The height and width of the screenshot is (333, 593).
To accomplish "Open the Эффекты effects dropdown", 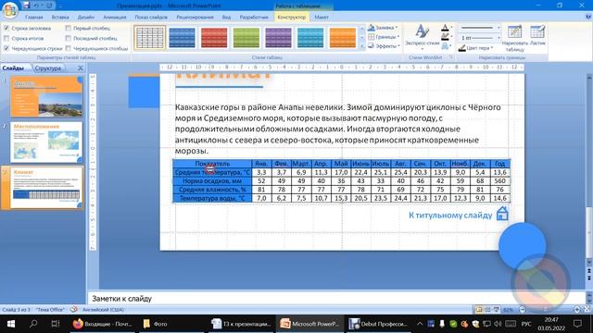I will click(384, 45).
